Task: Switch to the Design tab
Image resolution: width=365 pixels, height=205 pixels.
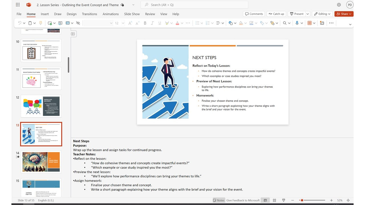Action: click(x=72, y=14)
